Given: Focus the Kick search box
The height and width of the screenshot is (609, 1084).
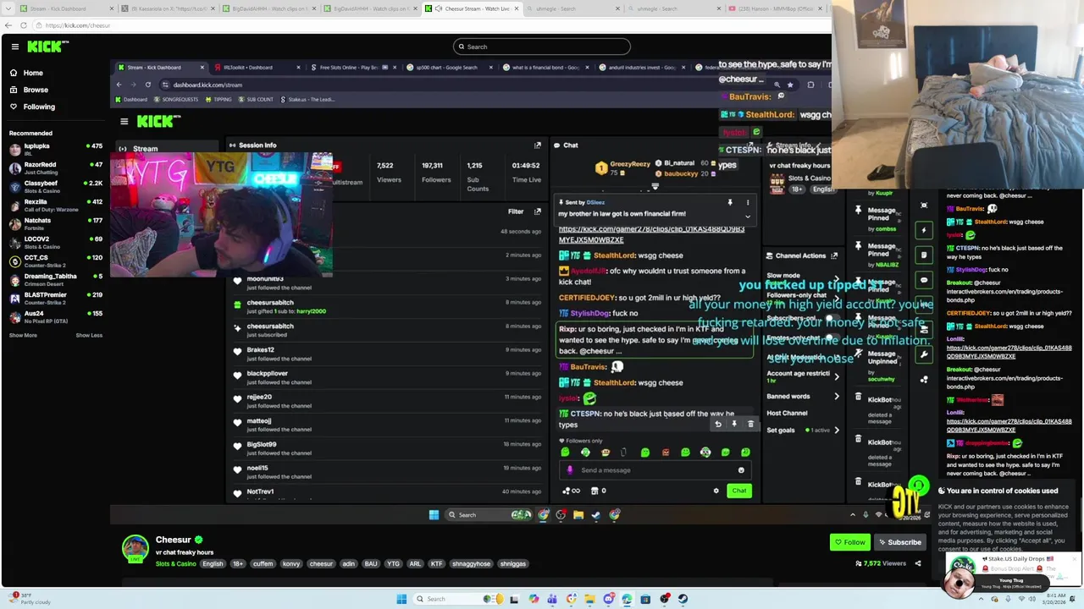Looking at the screenshot, I should point(542,47).
